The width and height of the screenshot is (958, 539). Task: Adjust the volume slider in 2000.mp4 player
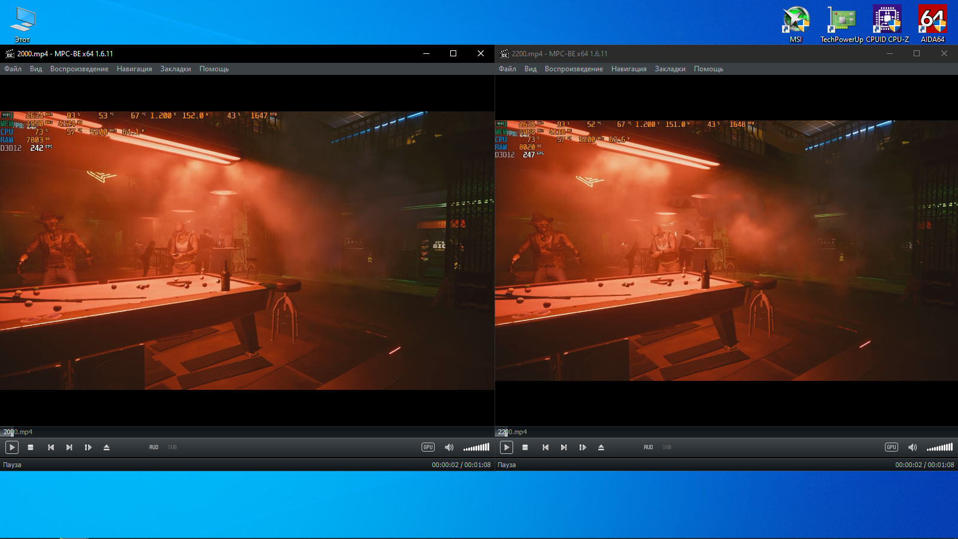pos(477,447)
